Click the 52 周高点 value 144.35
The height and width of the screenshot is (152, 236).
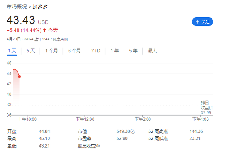pyautogui.click(x=196, y=131)
